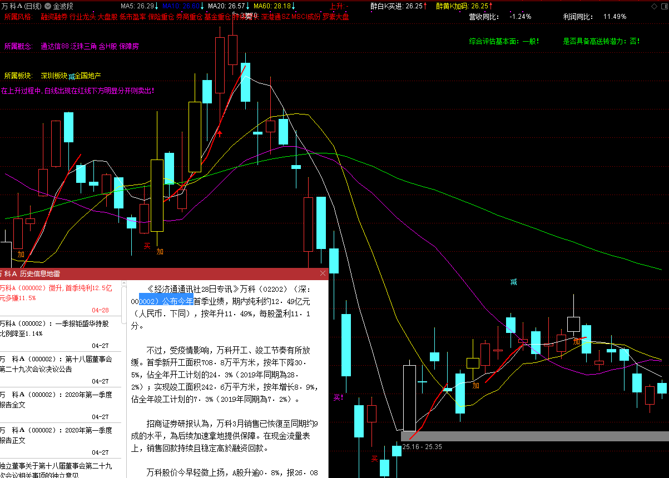Viewport: 669px width, 478px height.
Task: Click the 是否具备高送转潜力 text
Action: pyautogui.click(x=601, y=41)
